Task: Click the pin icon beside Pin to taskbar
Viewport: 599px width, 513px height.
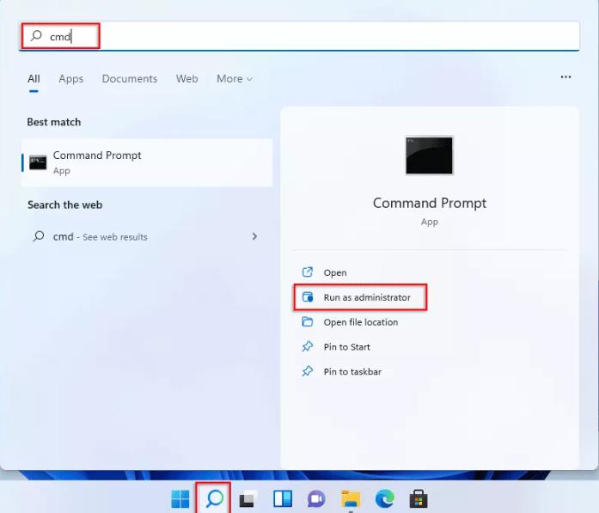Action: 308,371
